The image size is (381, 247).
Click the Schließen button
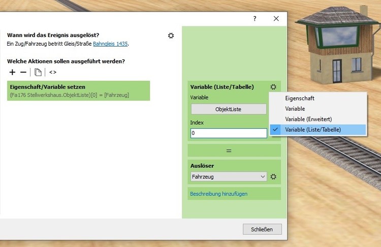click(262, 229)
